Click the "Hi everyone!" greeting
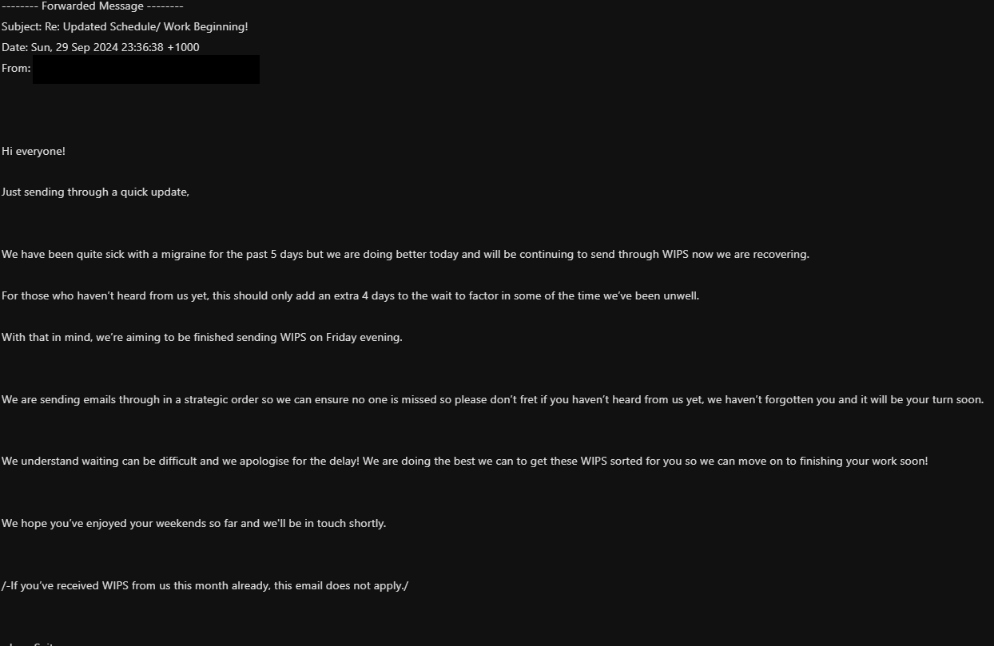994x646 pixels. pyautogui.click(x=34, y=151)
